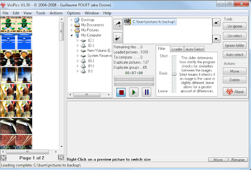251x170 pixels.
Task: Expand the (C:) drive node
Action: pos(78,40)
